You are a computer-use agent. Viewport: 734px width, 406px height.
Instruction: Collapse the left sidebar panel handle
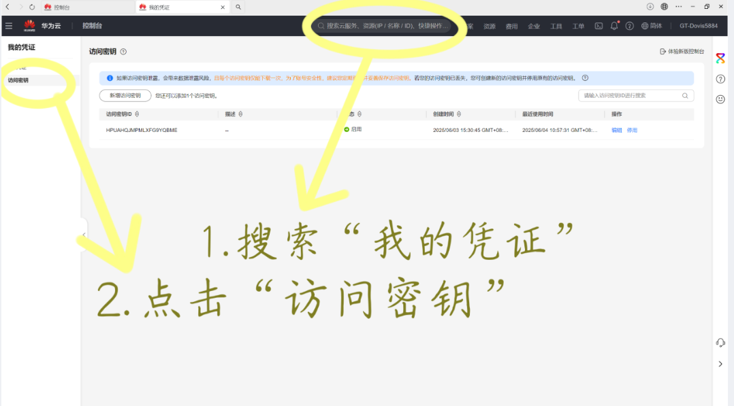point(84,235)
